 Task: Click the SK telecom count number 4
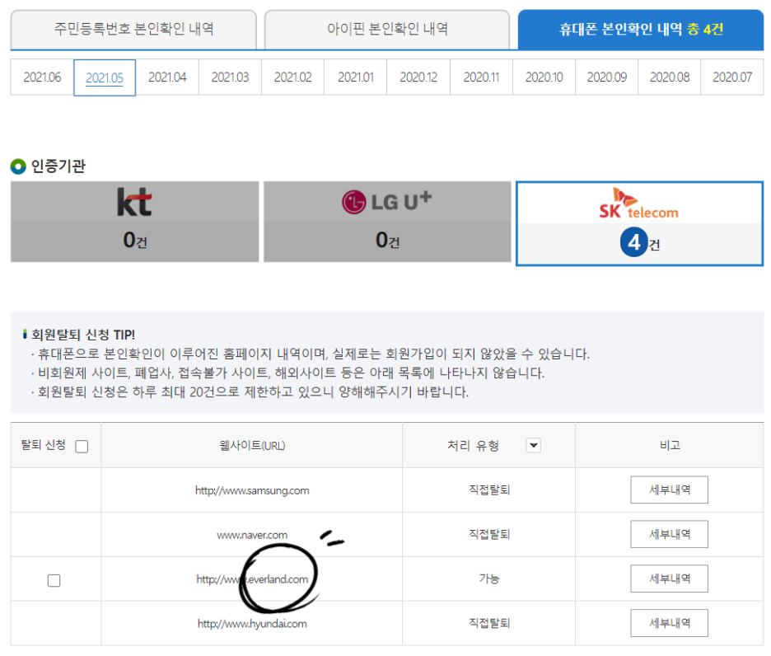tap(633, 242)
